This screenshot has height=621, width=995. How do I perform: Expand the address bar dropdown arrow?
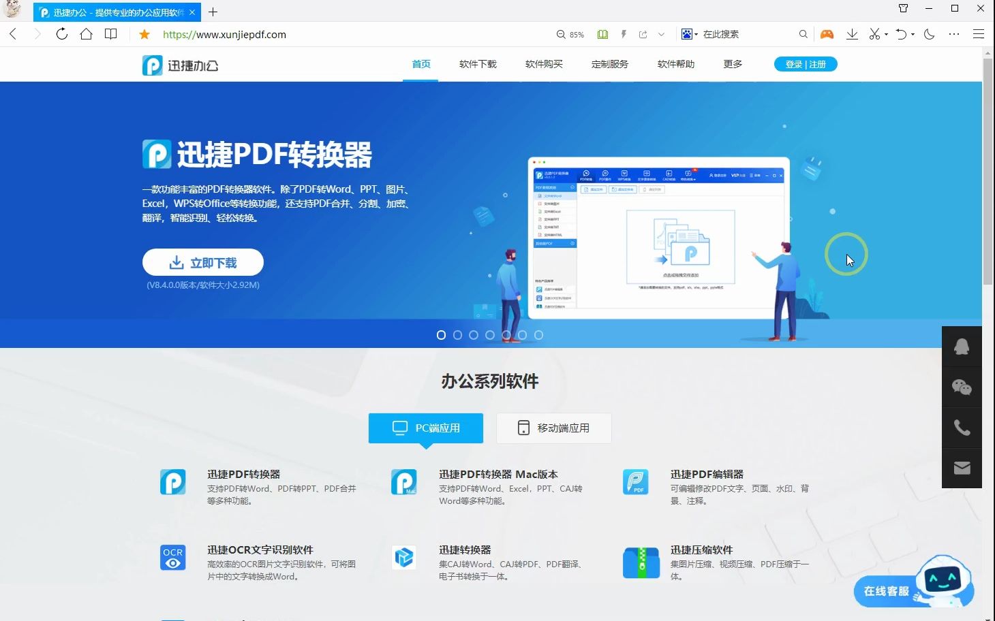click(x=661, y=34)
